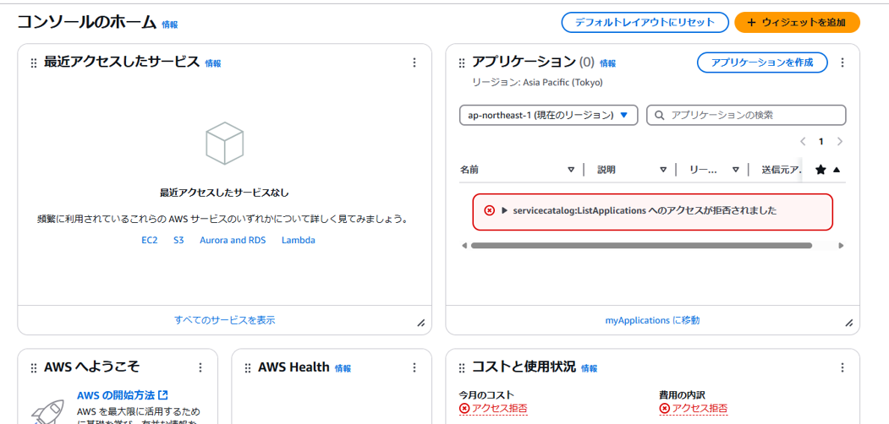Click the favorites star column header
Screen dimensions: 889x424
coord(820,169)
